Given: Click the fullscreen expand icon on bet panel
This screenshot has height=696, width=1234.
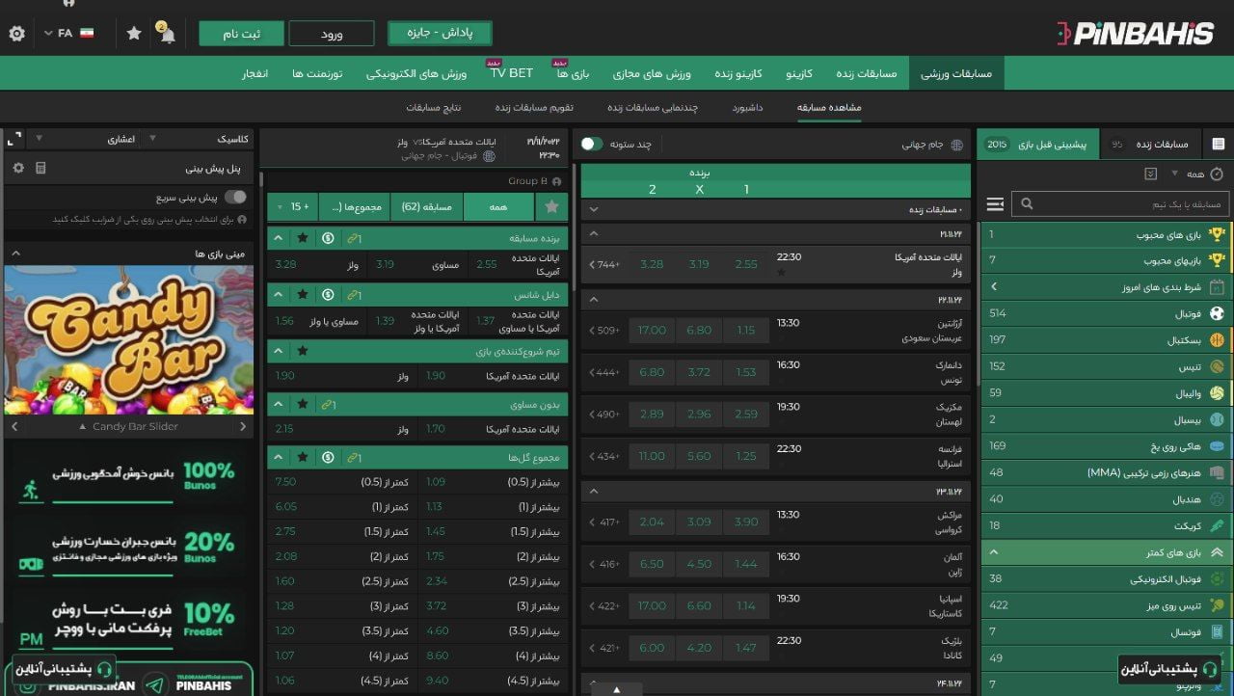Looking at the screenshot, I should (x=13, y=139).
